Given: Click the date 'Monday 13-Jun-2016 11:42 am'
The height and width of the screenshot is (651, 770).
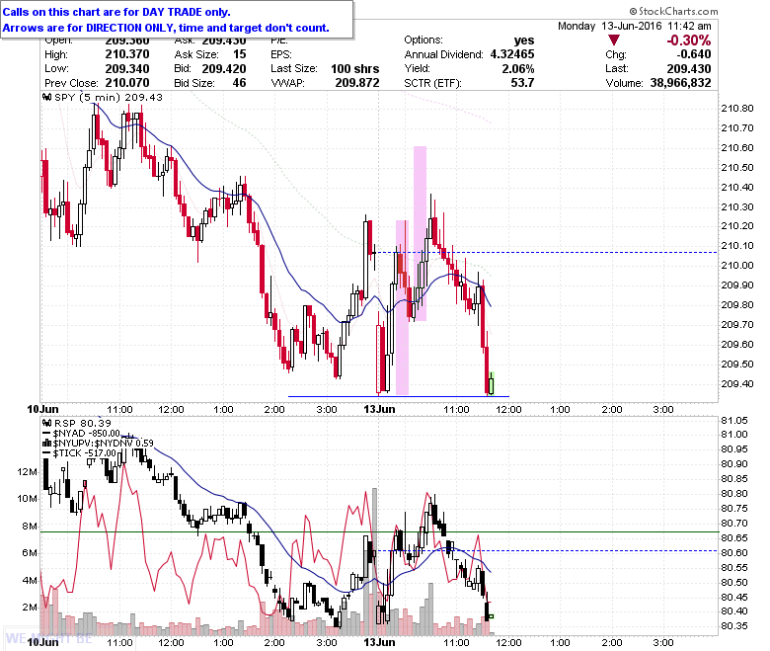Looking at the screenshot, I should click(x=635, y=26).
